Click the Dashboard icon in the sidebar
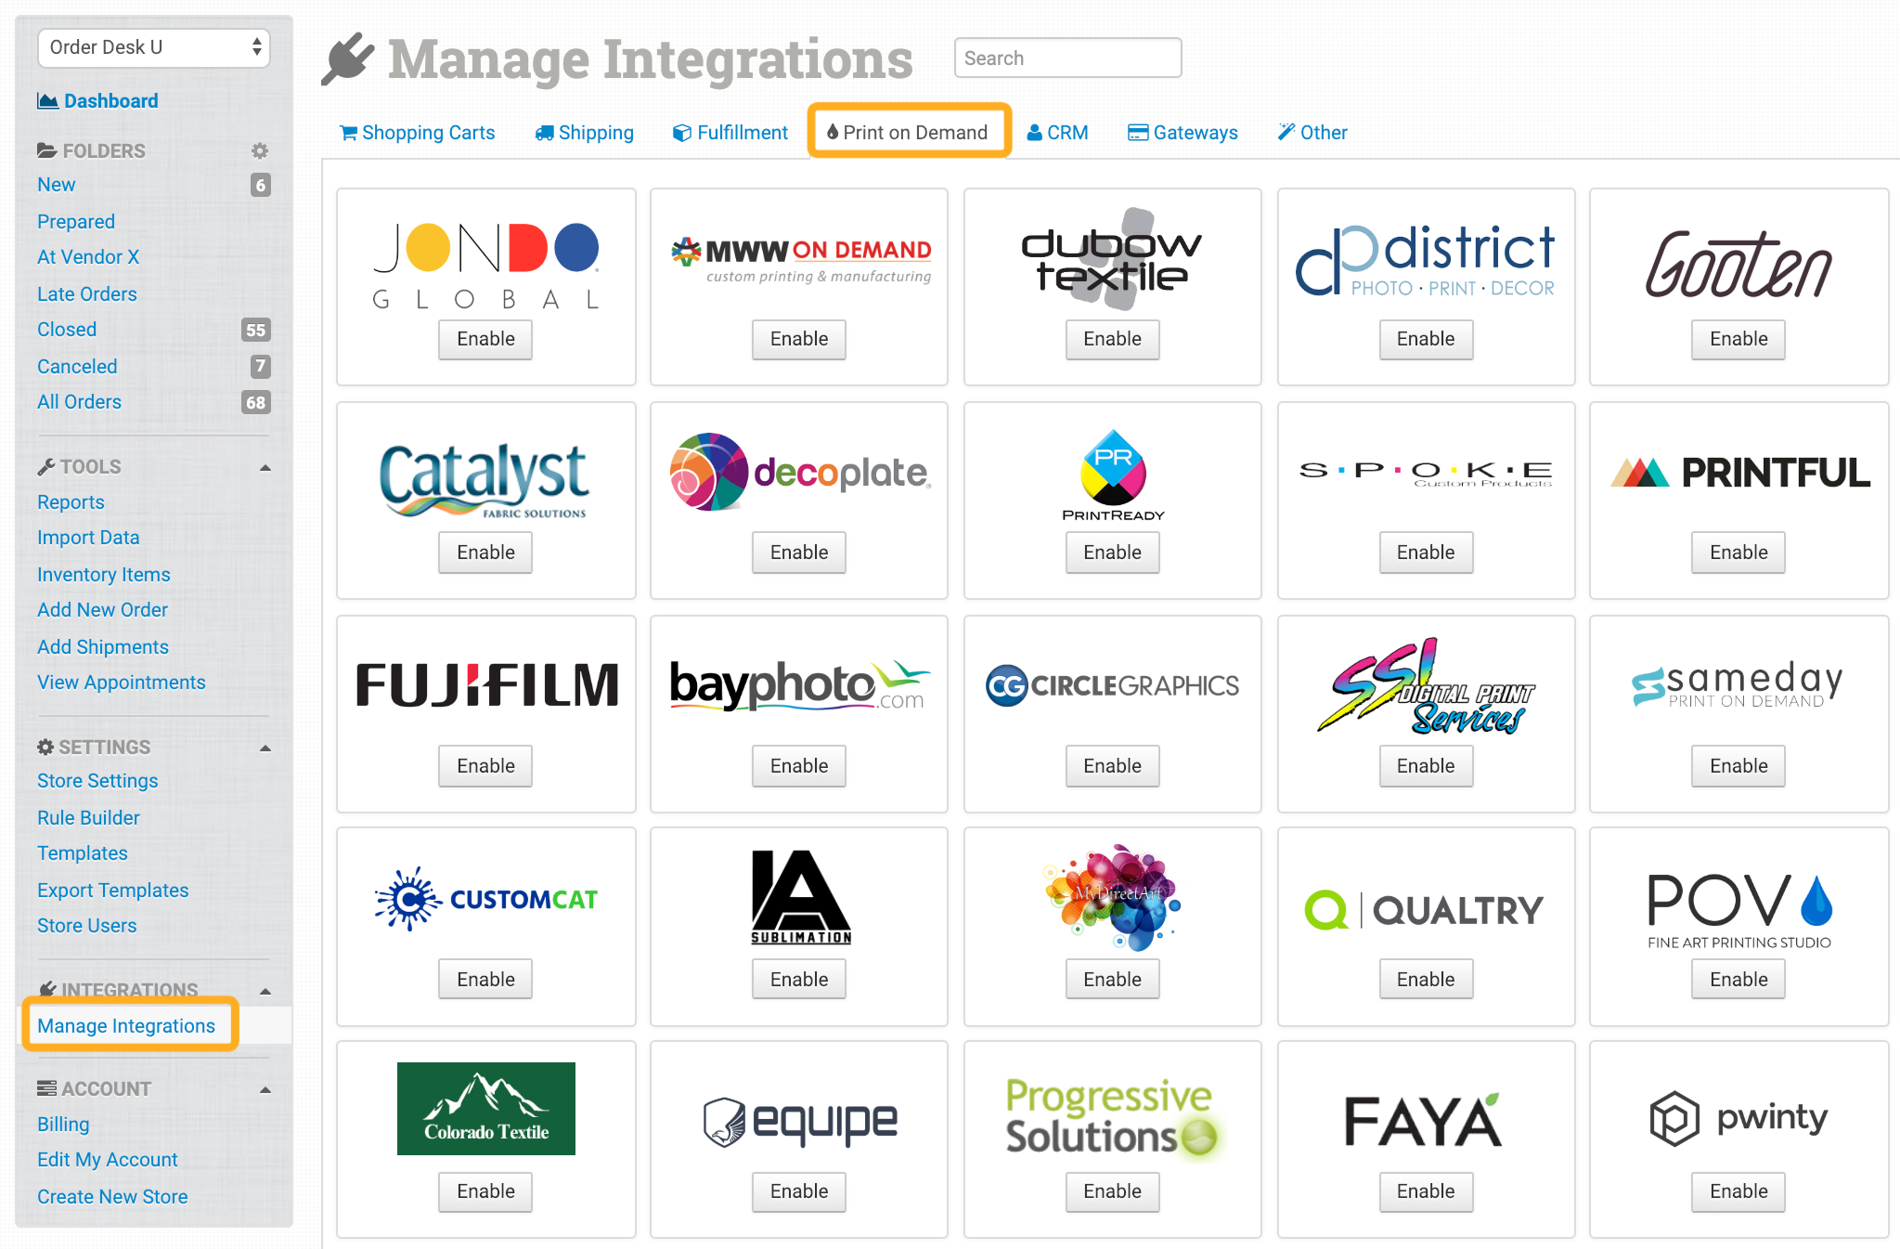 (x=47, y=100)
